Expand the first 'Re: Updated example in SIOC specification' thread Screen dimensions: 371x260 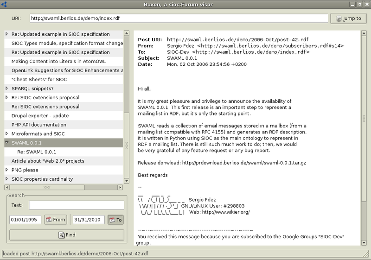point(6,34)
